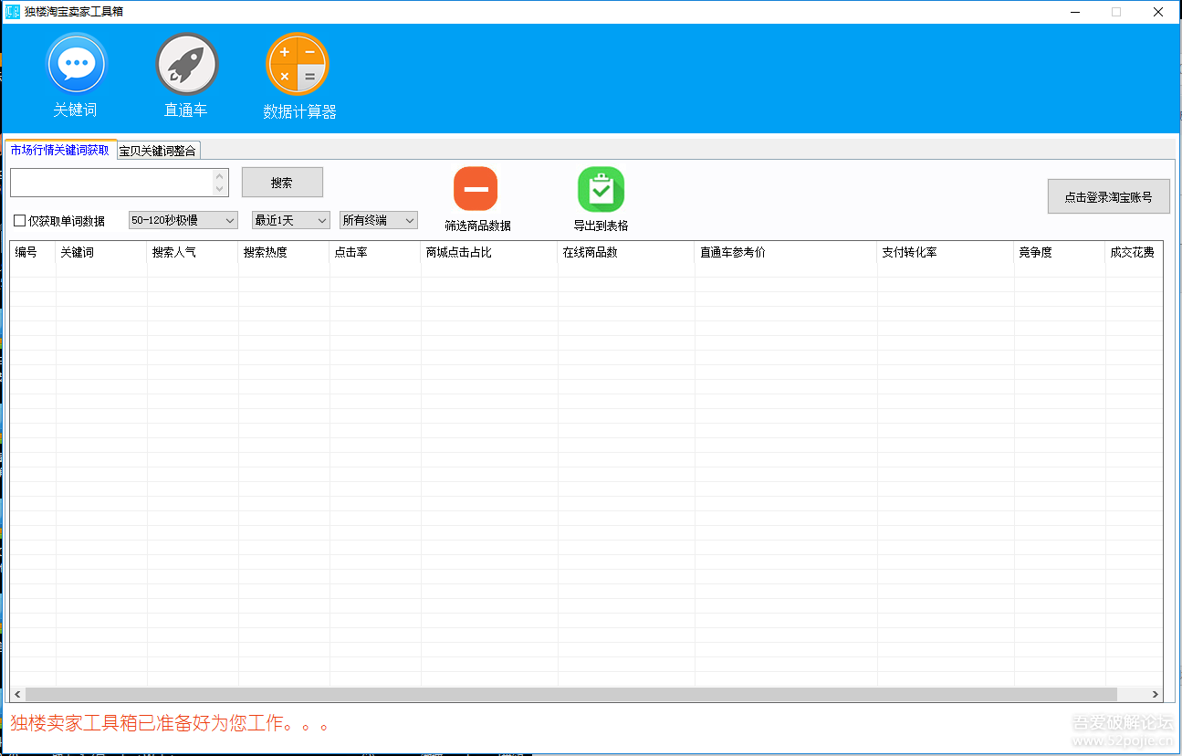Click the status message 独楼卖家工具箱已准备好为您工作
1182x756 pixels.
click(170, 724)
